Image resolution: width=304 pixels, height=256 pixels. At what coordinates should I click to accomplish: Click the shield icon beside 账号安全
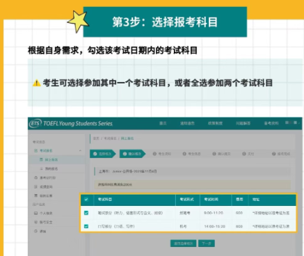coord(35,222)
